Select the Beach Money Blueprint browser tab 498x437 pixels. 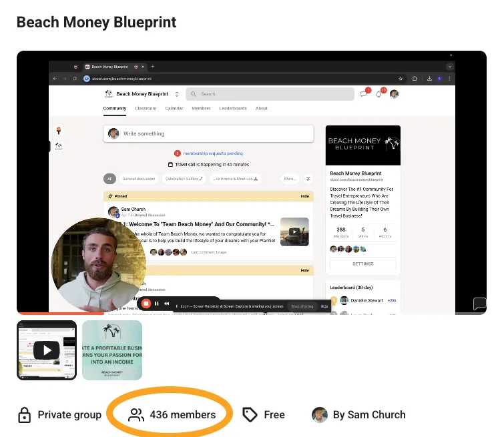[110, 67]
